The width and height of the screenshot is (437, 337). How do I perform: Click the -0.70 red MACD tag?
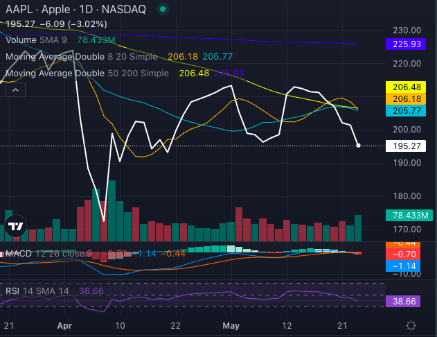pos(403,254)
